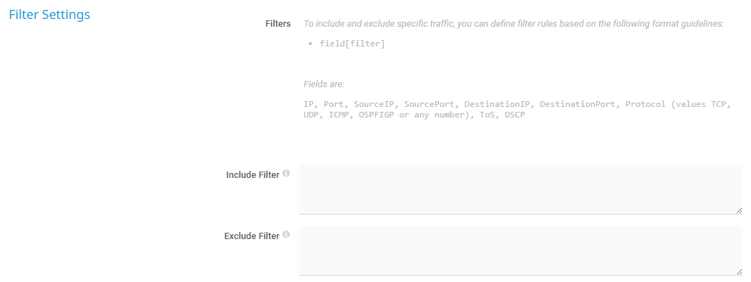Grab the Include Filter textarea resize handle
The height and width of the screenshot is (282, 751).
738,210
